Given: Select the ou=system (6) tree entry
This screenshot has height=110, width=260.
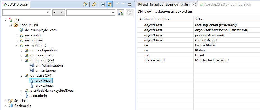Looking at the screenshot, I should coord(36,45).
